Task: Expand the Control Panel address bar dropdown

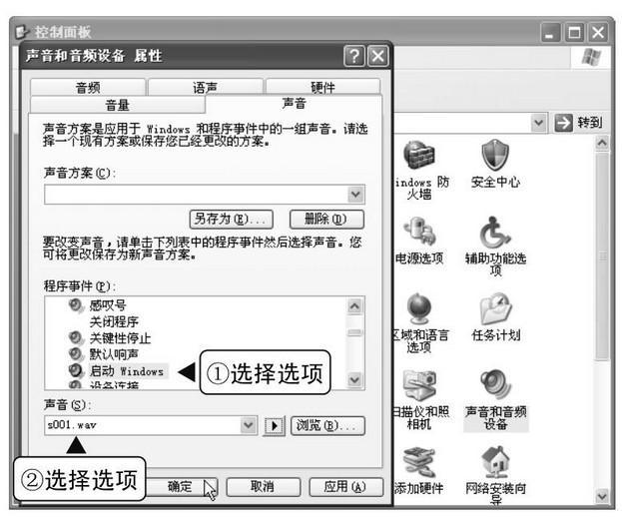Action: coord(538,123)
